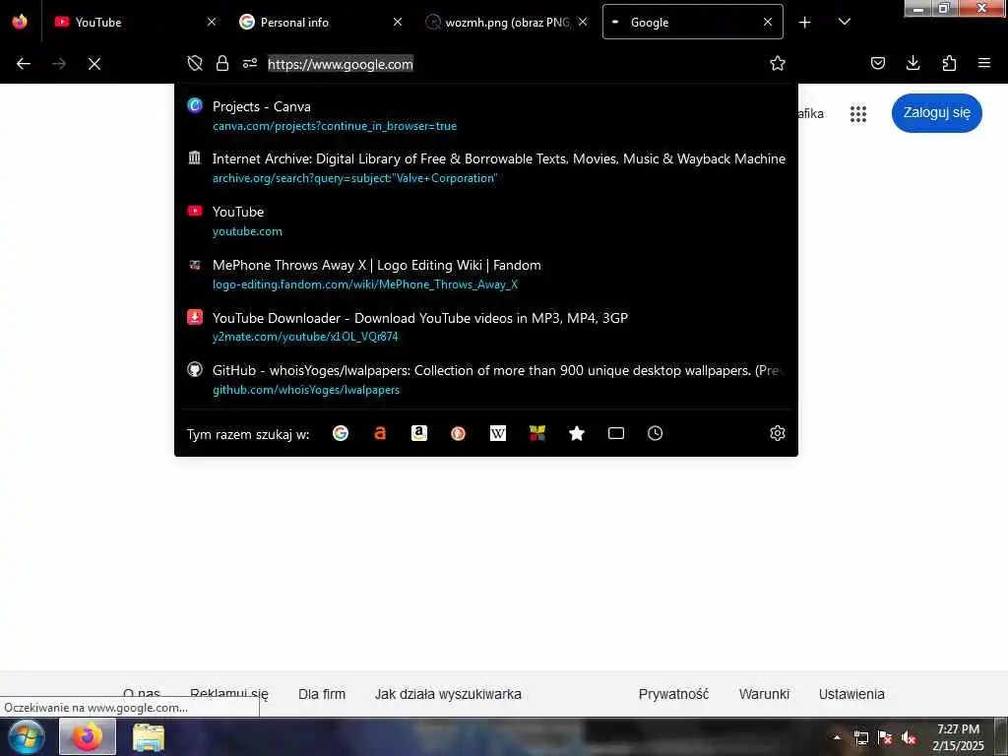Search with DuckDuckGo icon
This screenshot has height=756, width=1008.
pyautogui.click(x=459, y=433)
